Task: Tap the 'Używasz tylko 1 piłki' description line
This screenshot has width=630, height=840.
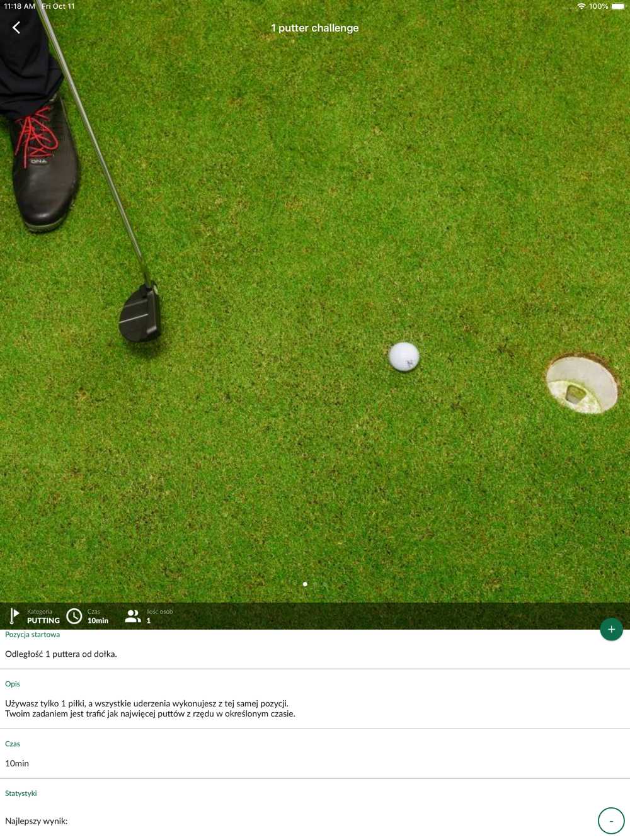Action: 147,703
